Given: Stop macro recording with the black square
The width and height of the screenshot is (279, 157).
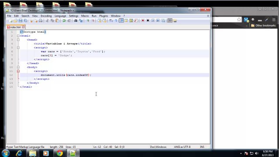Looking at the screenshot, I should click(x=148, y=20).
